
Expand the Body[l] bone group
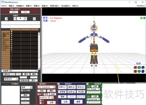click(2, 48)
